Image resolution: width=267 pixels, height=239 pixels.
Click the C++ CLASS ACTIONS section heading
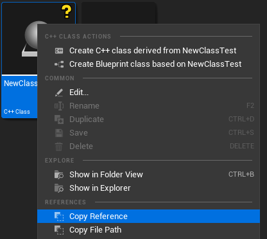click(78, 37)
